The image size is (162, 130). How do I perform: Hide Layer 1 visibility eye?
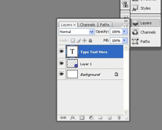(x=62, y=63)
